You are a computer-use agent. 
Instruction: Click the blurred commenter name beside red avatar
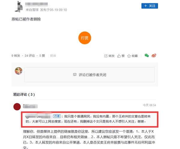[30, 106]
